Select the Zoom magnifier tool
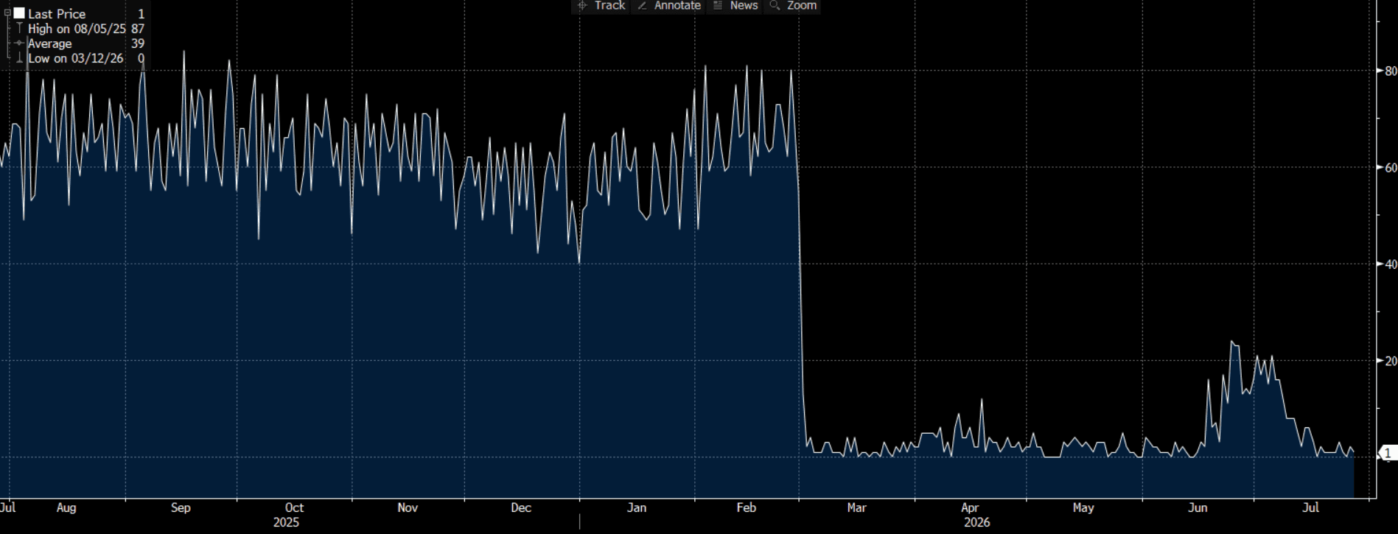The height and width of the screenshot is (534, 1398). pos(793,6)
